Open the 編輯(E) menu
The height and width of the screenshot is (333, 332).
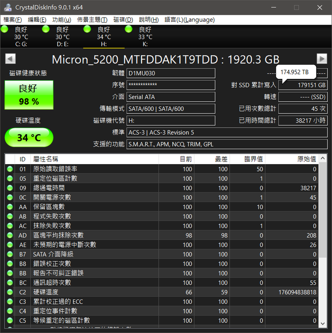coord(37,20)
